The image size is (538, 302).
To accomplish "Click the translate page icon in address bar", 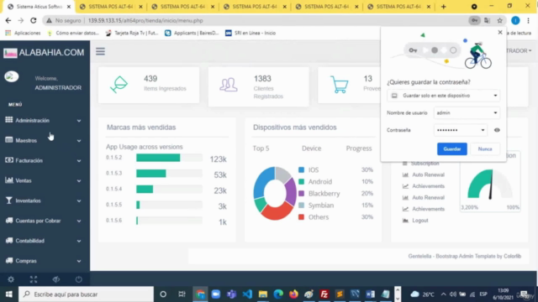I will tap(487, 20).
